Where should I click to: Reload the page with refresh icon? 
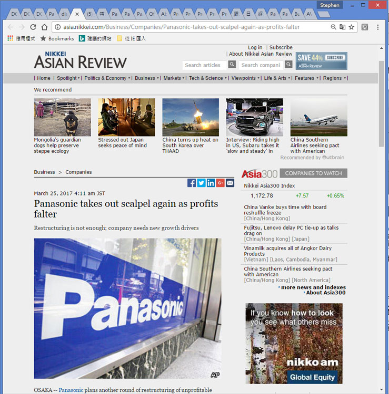(33, 27)
